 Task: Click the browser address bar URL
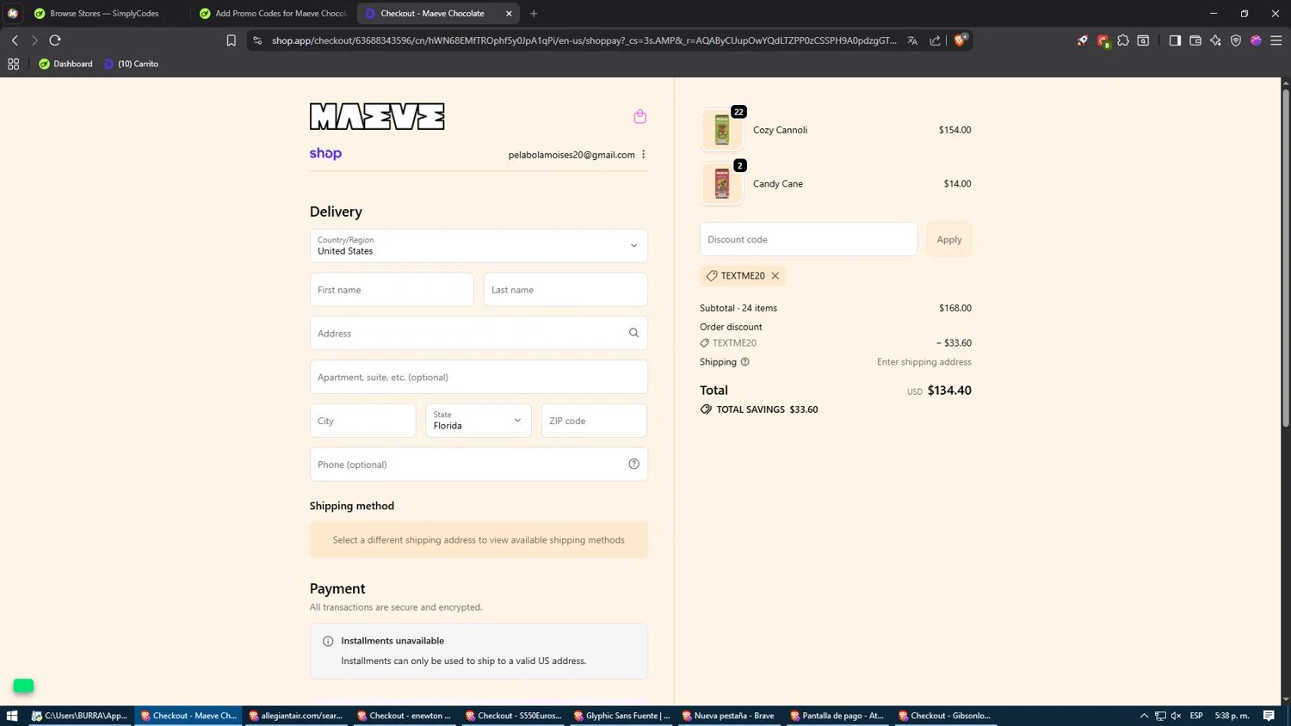point(584,40)
